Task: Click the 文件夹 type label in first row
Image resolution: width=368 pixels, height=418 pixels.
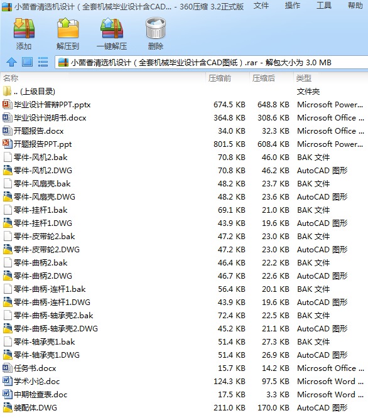Action: [308, 92]
